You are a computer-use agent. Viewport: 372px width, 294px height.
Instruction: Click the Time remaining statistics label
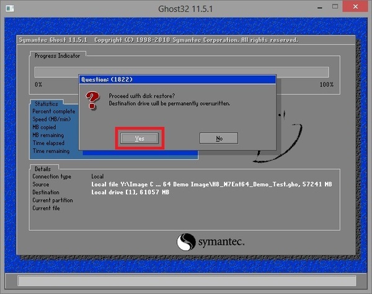pos(51,151)
